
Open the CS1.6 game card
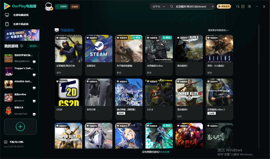(159, 99)
